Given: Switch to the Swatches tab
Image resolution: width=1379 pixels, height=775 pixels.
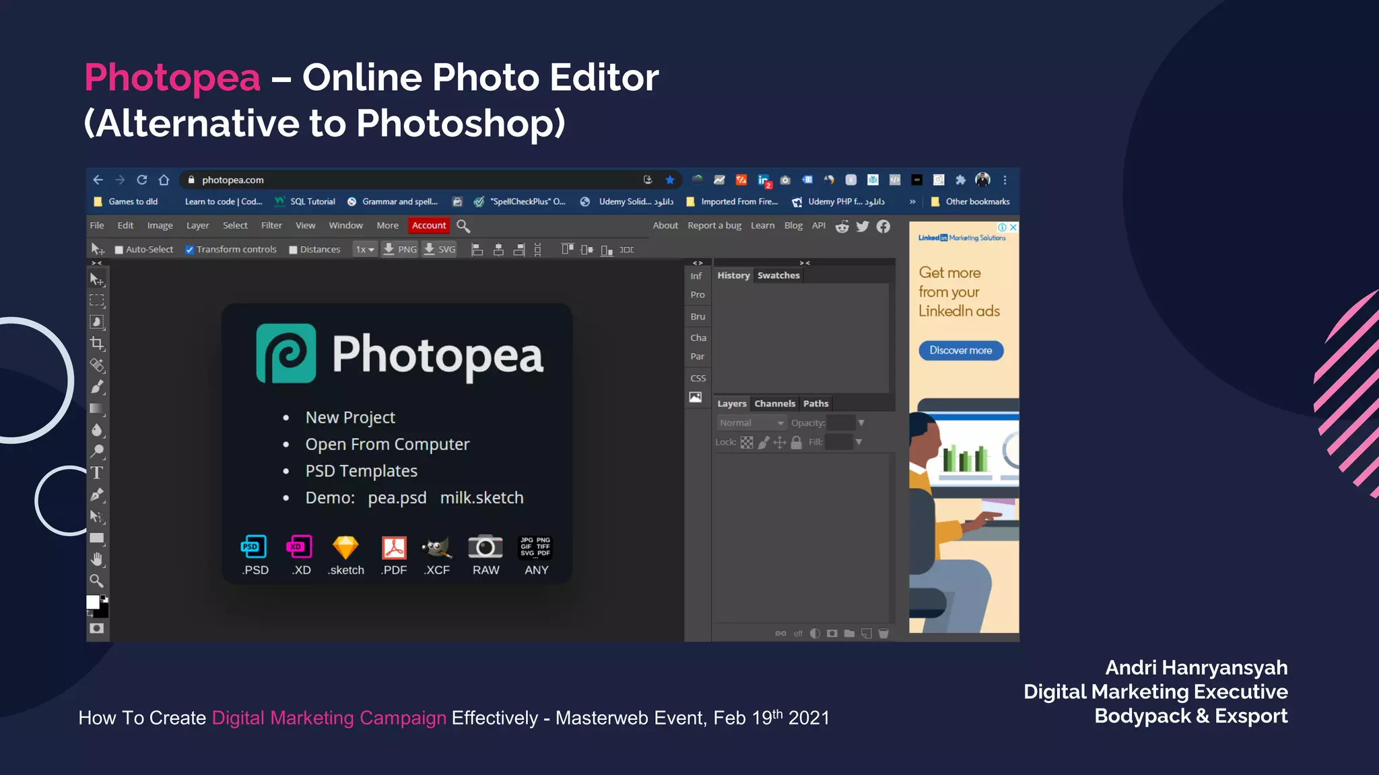Looking at the screenshot, I should pyautogui.click(x=778, y=275).
